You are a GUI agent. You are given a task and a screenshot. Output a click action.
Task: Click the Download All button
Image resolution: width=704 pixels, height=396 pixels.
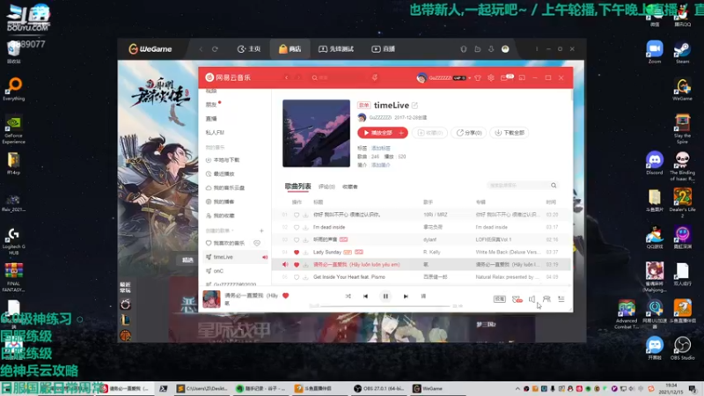tap(510, 133)
